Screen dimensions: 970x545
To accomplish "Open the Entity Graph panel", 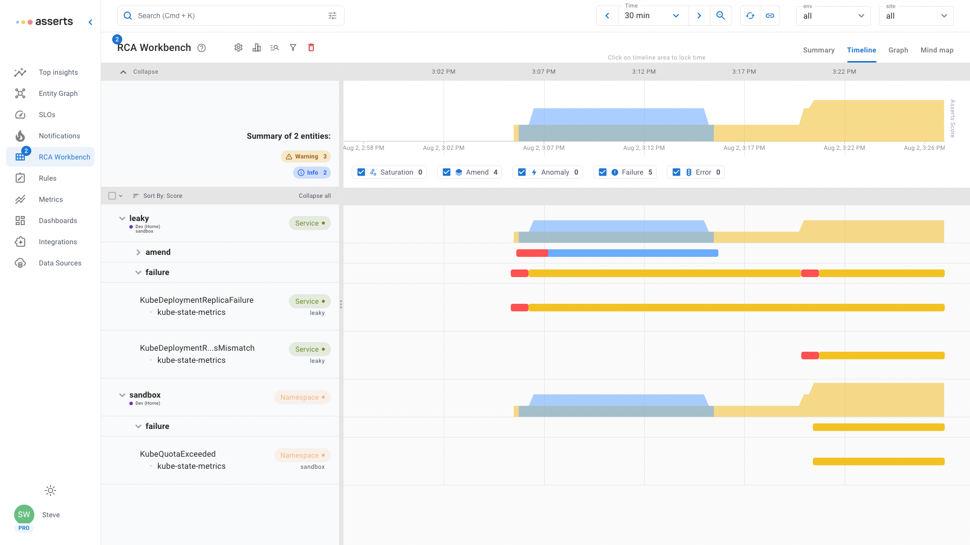I will (x=58, y=93).
